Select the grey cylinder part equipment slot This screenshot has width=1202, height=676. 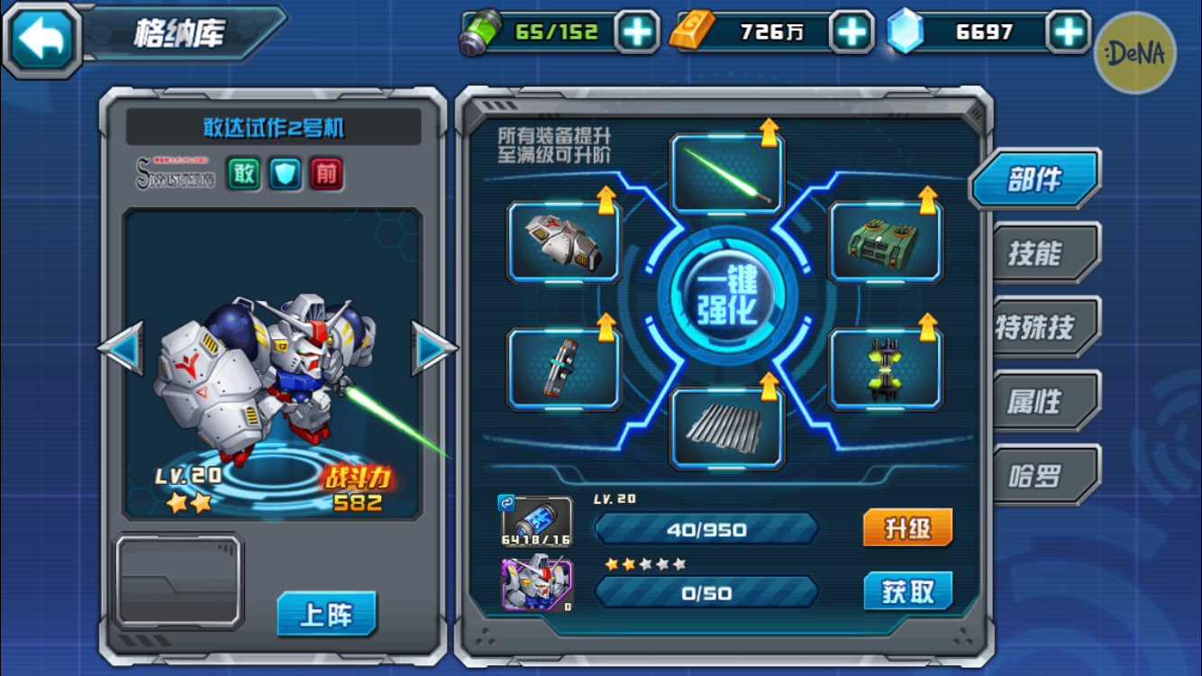(x=564, y=369)
